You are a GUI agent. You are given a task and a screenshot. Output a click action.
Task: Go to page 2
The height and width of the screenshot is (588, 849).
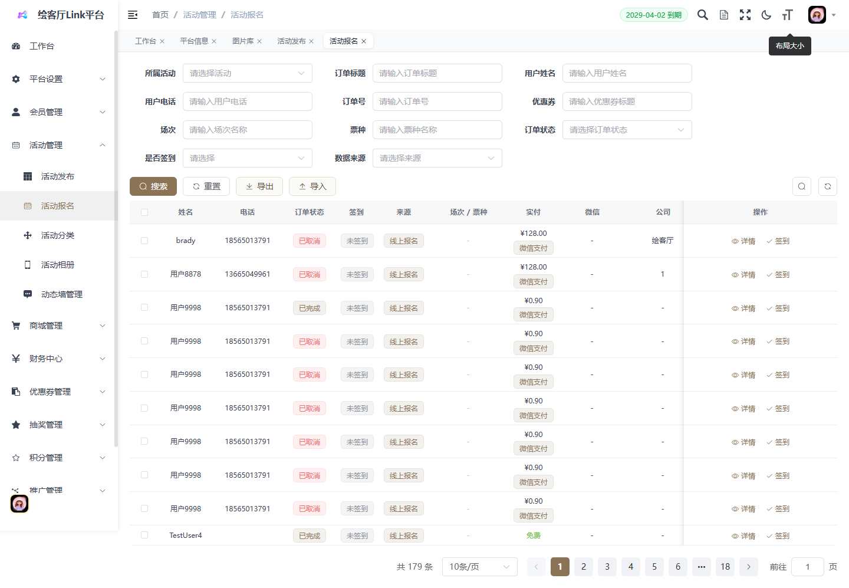coord(584,567)
